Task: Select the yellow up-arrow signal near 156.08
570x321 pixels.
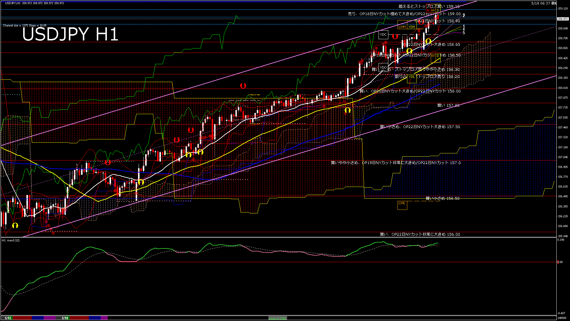Action: pos(15,226)
